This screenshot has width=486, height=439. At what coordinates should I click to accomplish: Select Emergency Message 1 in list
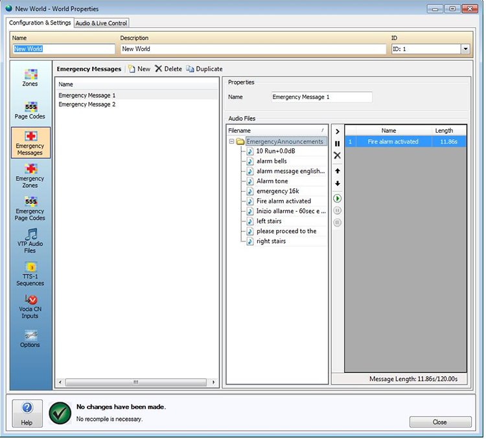point(137,95)
